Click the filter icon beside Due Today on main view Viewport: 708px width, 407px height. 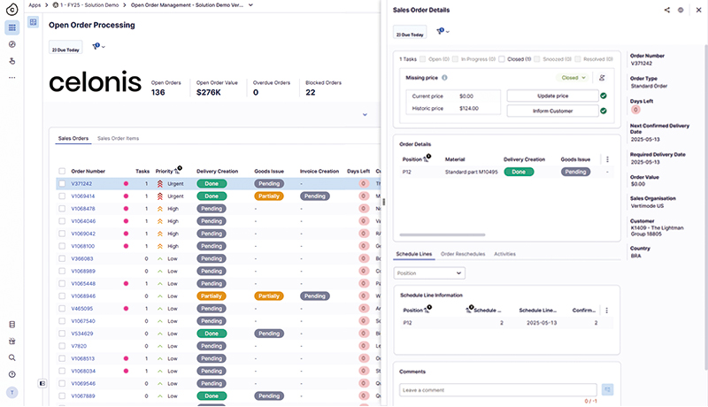point(96,46)
